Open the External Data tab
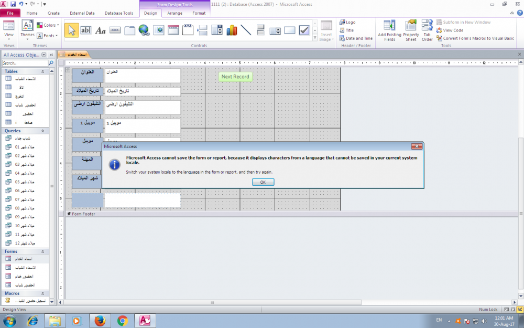The height and width of the screenshot is (328, 524). click(x=82, y=13)
